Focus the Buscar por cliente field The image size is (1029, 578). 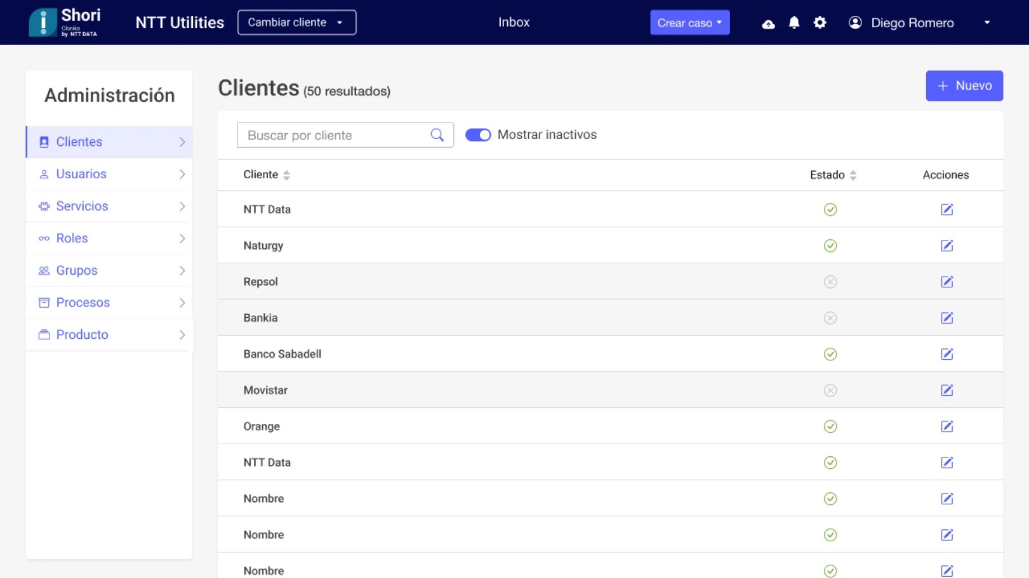click(x=345, y=135)
